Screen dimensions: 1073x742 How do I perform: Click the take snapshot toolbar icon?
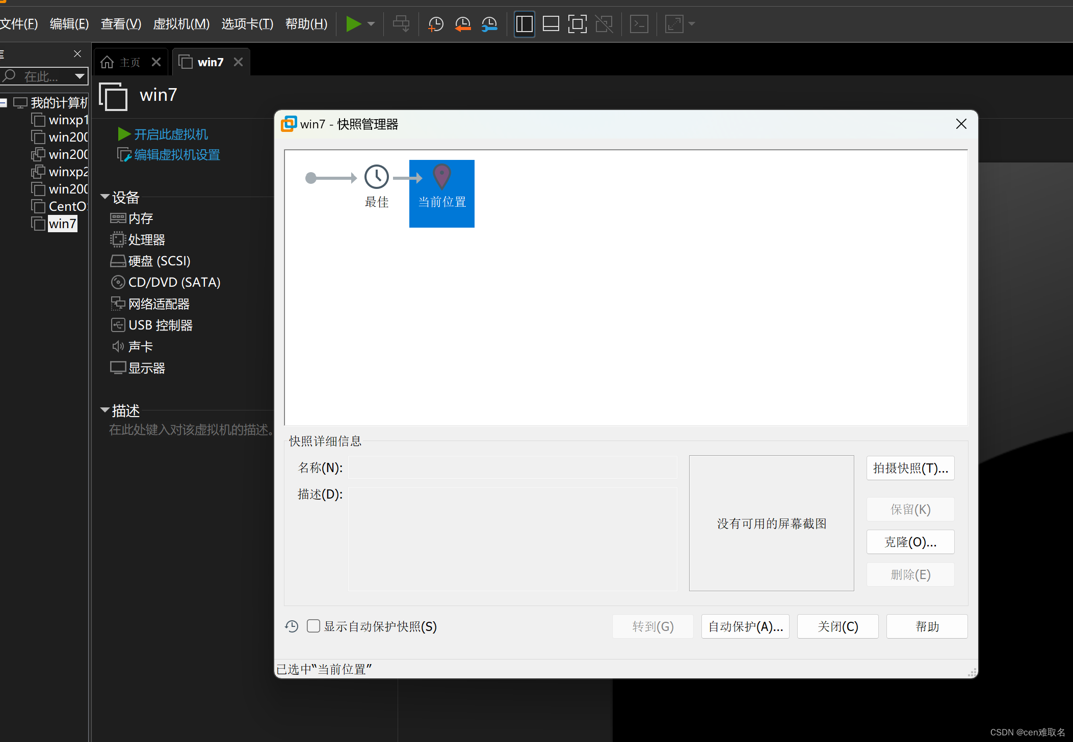click(x=436, y=24)
